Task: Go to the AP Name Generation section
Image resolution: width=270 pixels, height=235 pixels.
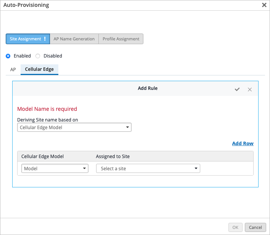Action: (x=74, y=39)
